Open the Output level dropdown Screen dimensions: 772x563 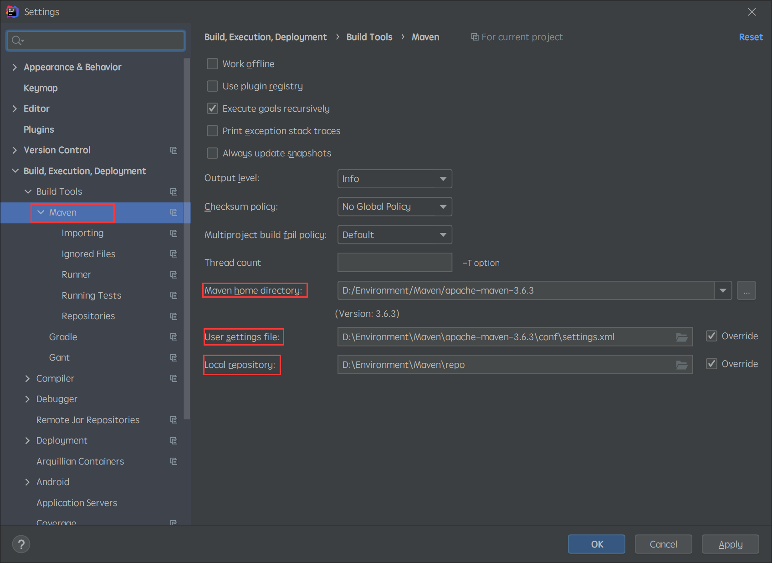pos(394,179)
